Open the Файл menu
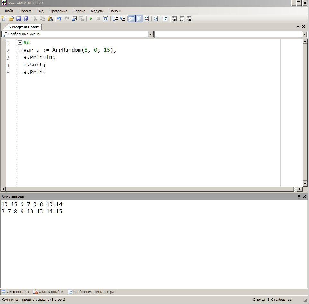The image size is (309, 304). [9, 11]
